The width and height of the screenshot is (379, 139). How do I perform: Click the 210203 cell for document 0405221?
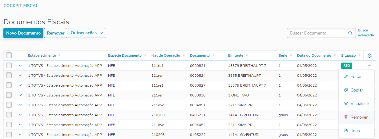click(158, 115)
